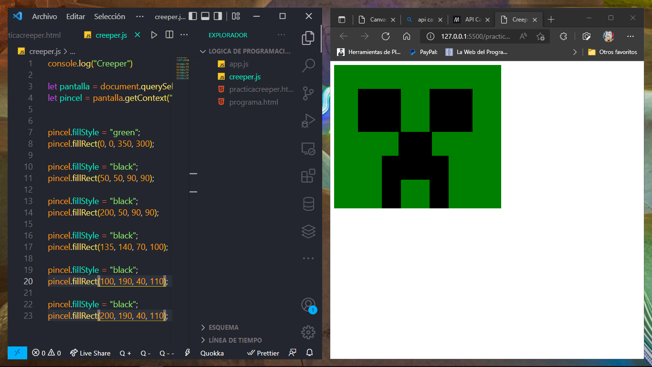View site information icon in address bar
The image size is (652, 367).
coord(431,36)
